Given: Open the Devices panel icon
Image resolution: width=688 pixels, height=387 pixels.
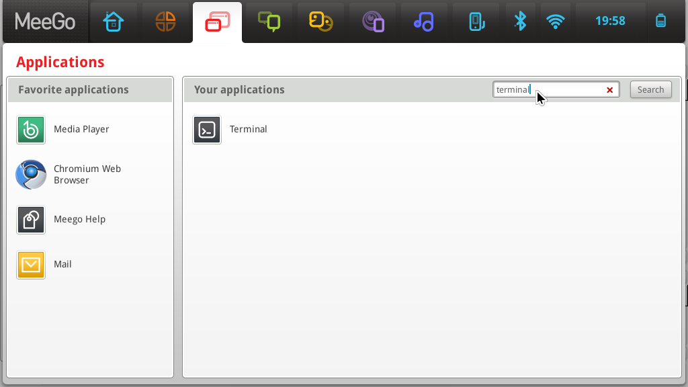Looking at the screenshot, I should coord(476,21).
